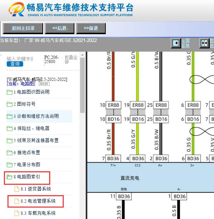Expand folder 6 接地点布置
Viewport: 214px width, 219px height.
tap(27, 152)
